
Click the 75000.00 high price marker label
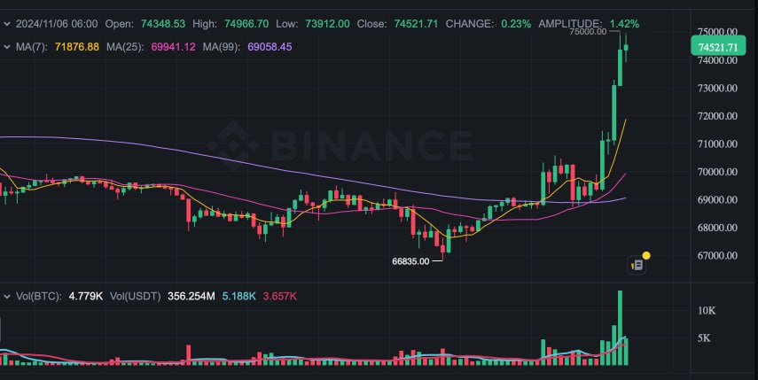588,32
